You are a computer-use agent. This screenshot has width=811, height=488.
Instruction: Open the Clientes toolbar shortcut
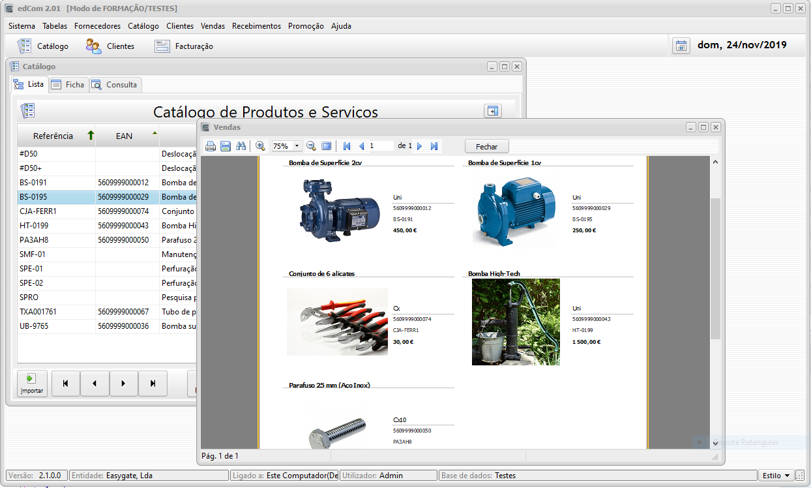pyautogui.click(x=110, y=46)
